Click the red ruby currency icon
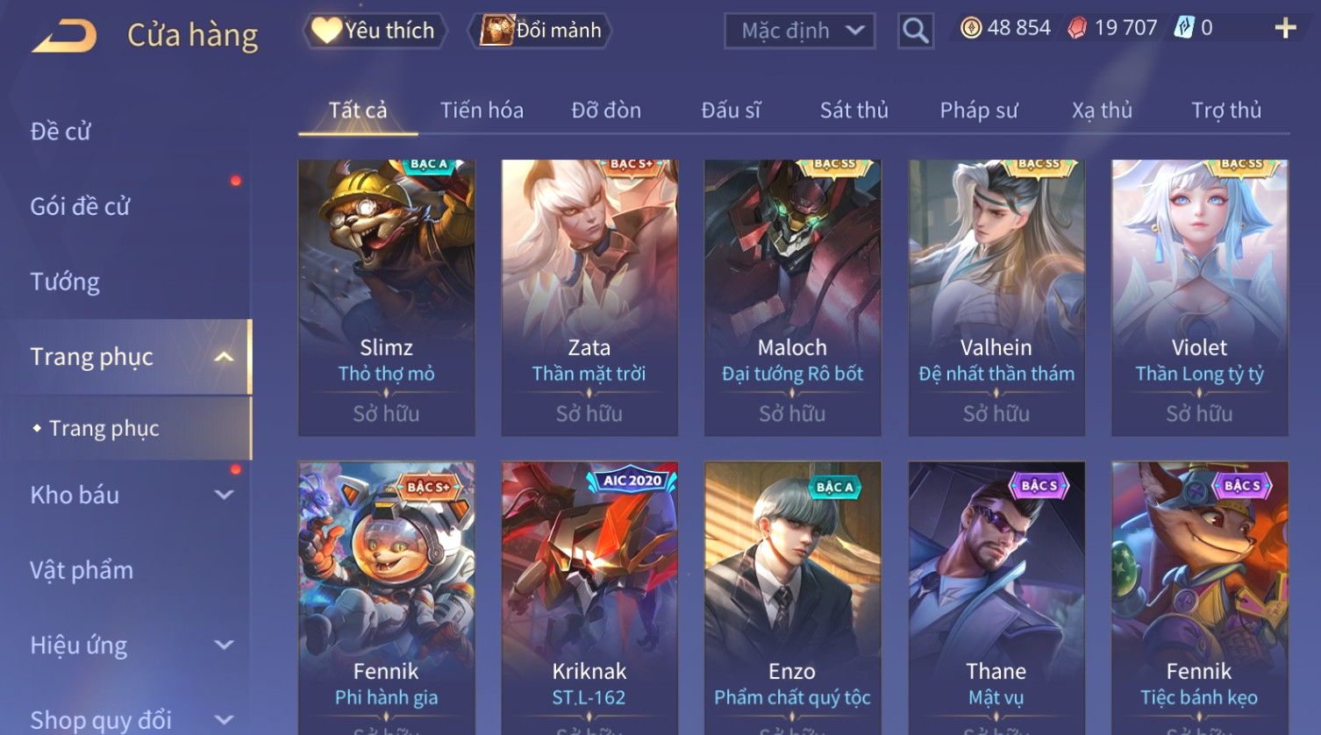Viewport: 1321px width, 735px height. click(1076, 28)
